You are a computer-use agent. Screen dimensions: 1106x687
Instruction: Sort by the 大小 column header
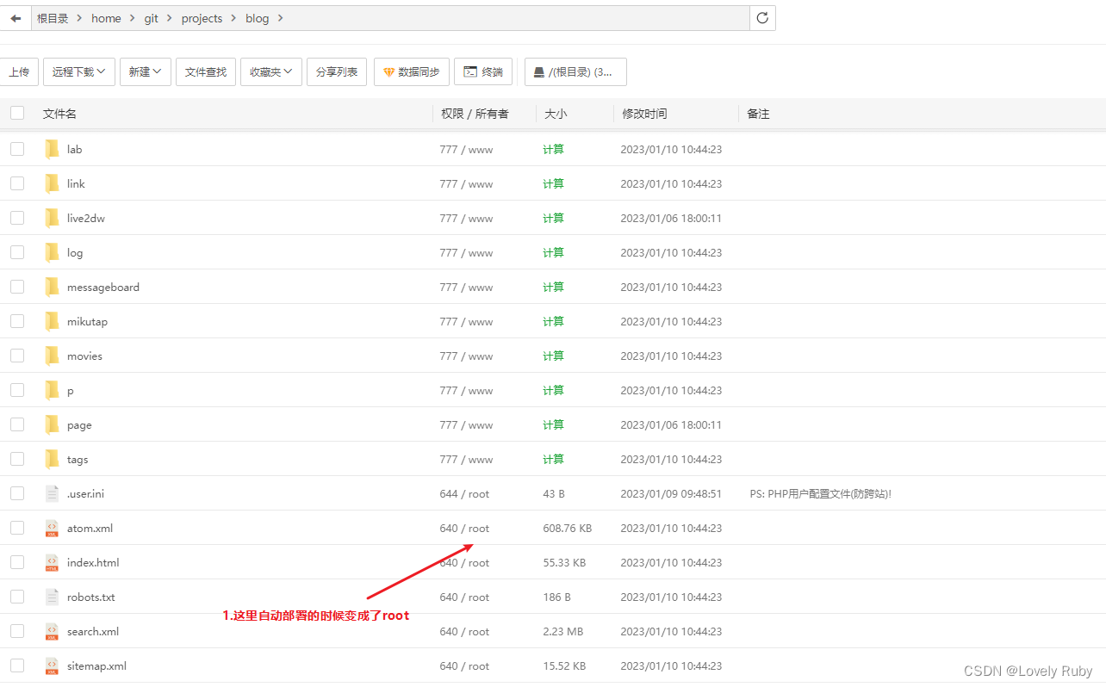556,114
